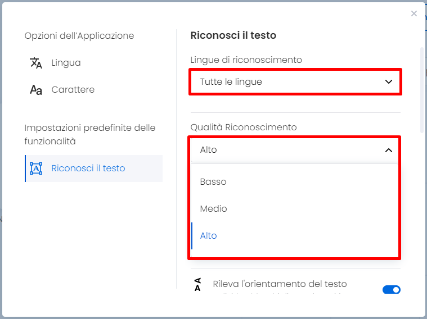
Task: Click the Riconosci il testo OCR icon
Action: pyautogui.click(x=36, y=168)
